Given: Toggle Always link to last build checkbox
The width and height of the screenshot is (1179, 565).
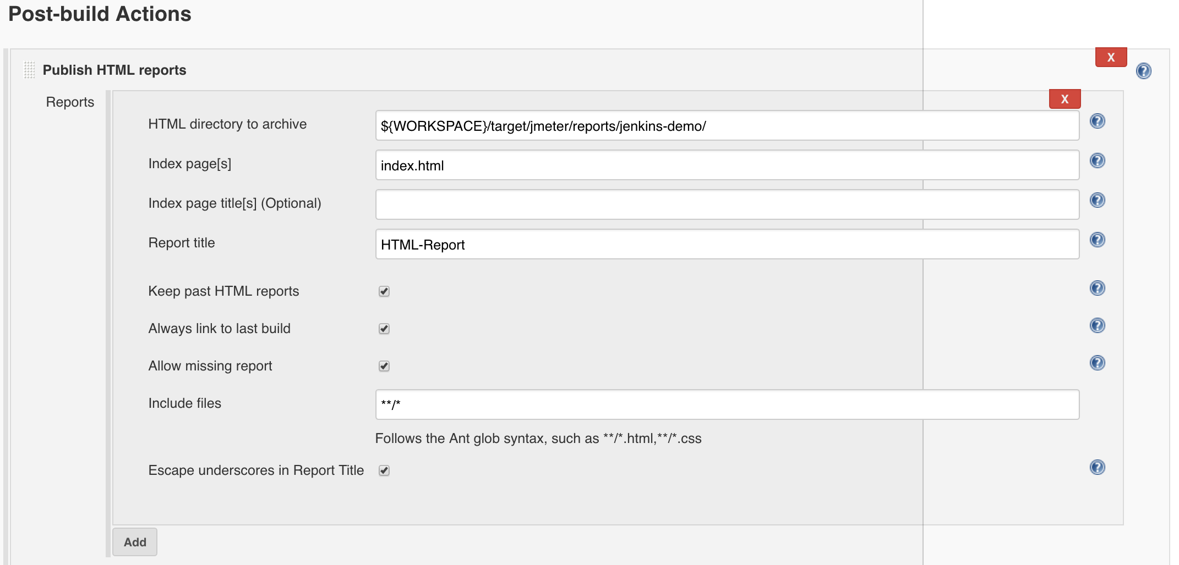Looking at the screenshot, I should pos(384,329).
